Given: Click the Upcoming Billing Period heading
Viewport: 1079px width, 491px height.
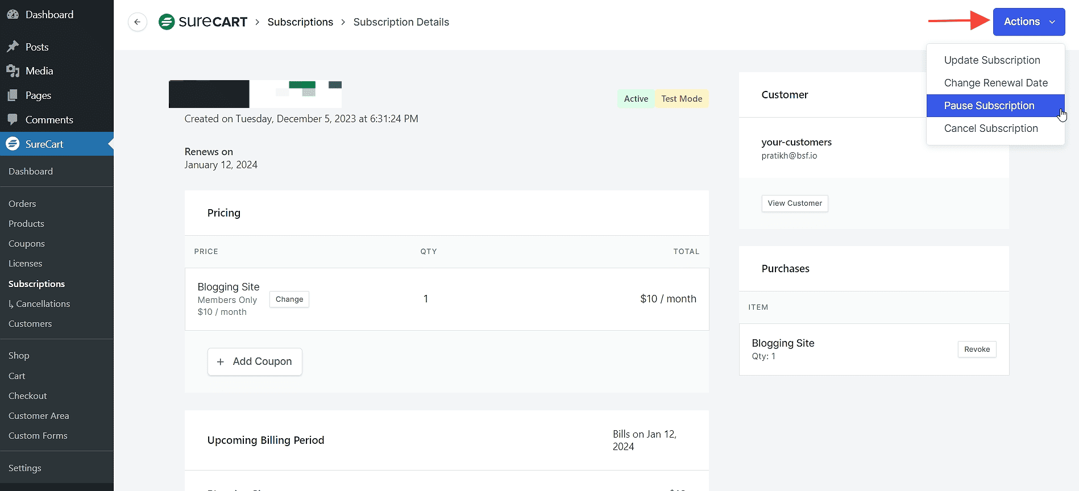Looking at the screenshot, I should 265,440.
